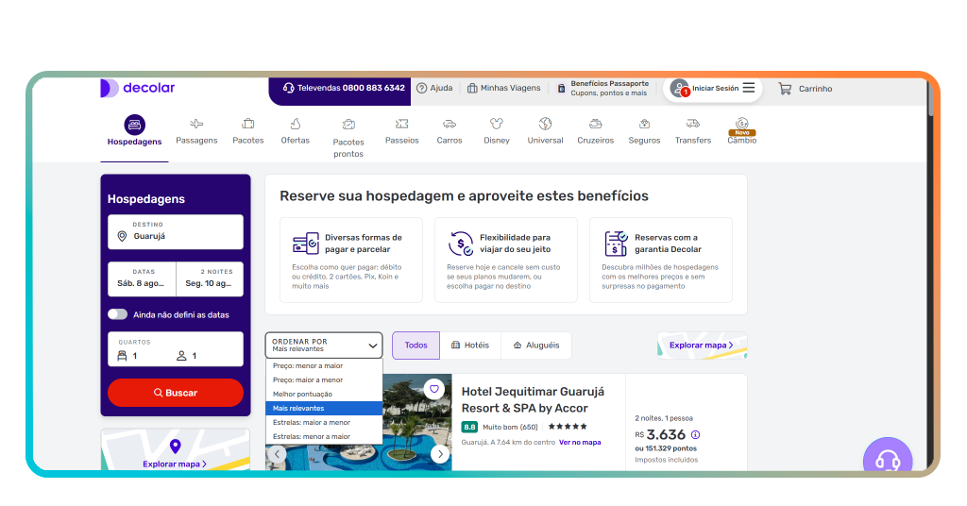Screen dimensions: 967x506
Task: Click the R$ 3.636 price
Action: coord(660,434)
